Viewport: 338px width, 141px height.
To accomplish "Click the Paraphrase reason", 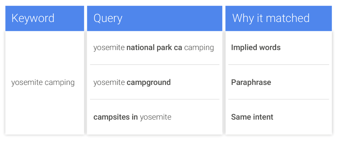I will point(251,82).
